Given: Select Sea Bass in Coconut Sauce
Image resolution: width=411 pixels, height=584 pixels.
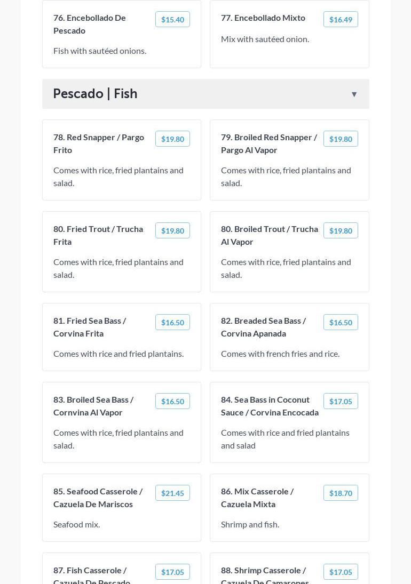Looking at the screenshot, I should coord(270,406).
